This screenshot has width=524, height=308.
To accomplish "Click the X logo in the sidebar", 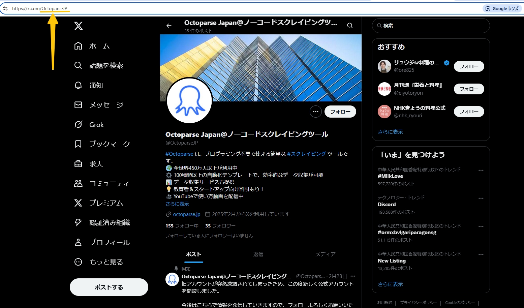I will point(79,26).
